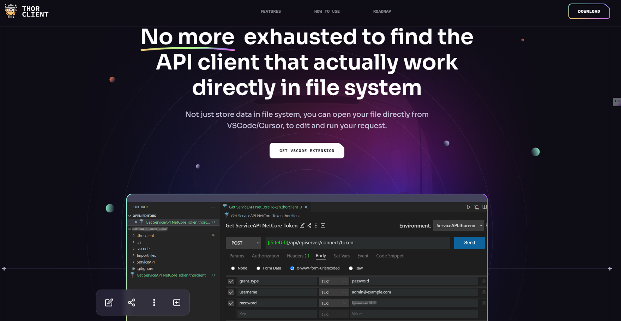Open the TEXT type dropdown for username
Screen dimensions: 621x321
click(x=334, y=292)
